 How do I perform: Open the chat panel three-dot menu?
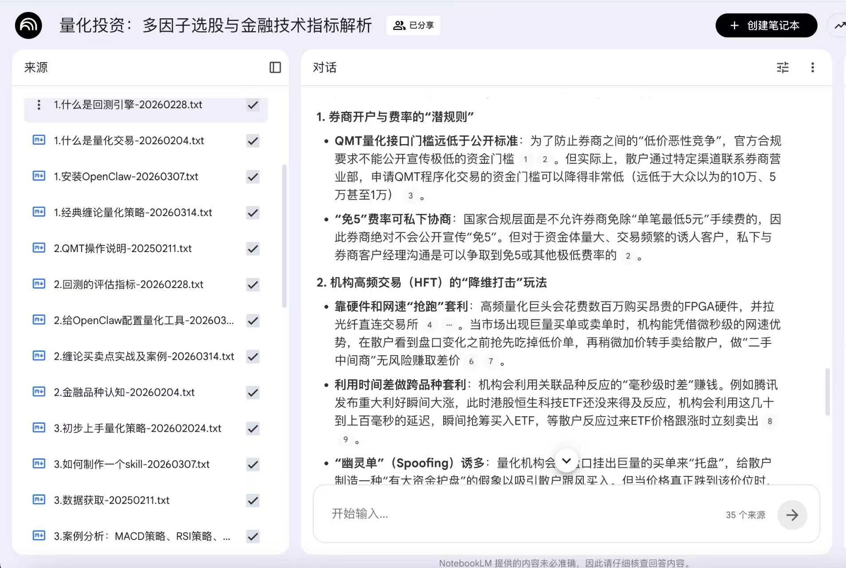[x=812, y=67]
